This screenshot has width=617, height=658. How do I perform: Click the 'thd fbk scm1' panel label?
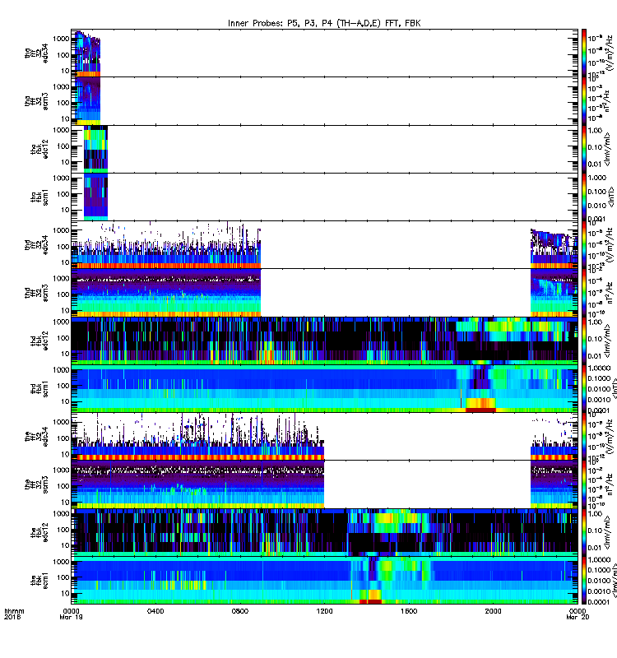click(39, 388)
